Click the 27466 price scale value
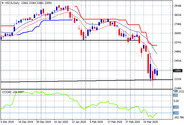 pos(178,24)
